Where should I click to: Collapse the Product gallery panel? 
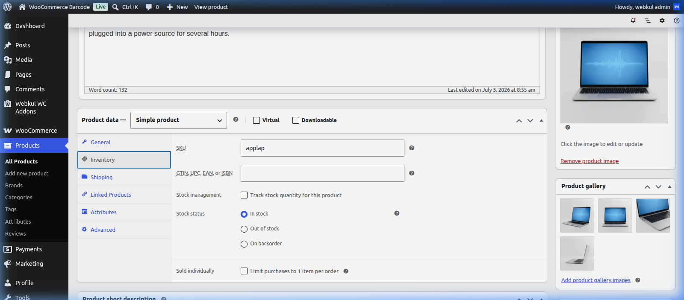pyautogui.click(x=669, y=186)
